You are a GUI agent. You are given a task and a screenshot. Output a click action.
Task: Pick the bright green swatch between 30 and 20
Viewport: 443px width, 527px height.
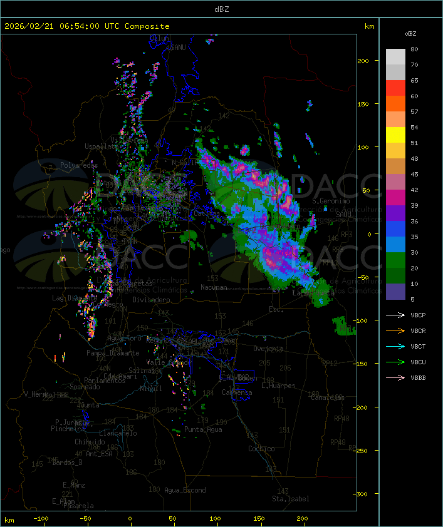[x=395, y=260]
